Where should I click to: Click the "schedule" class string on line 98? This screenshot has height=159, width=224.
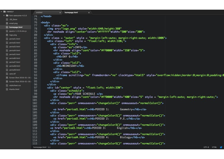pyautogui.click(x=76, y=91)
